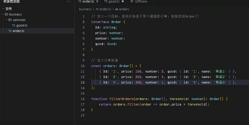Click the common folder icon in tree
Image resolution: width=249 pixels, height=125 pixels.
click(x=10, y=20)
